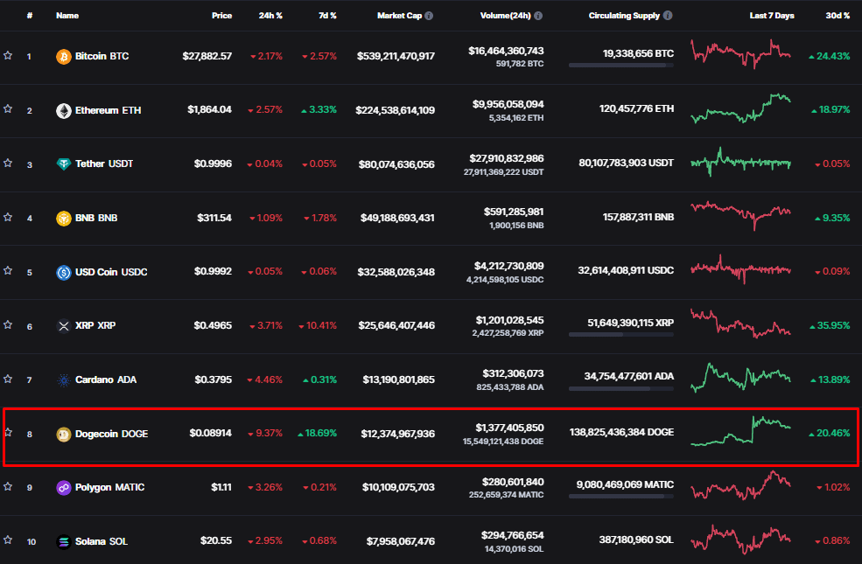The image size is (862, 564).
Task: Click the Tether USDT logo icon
Action: pos(64,164)
